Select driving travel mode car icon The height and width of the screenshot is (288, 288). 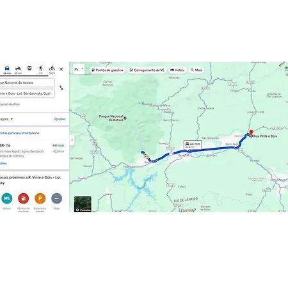7,68
